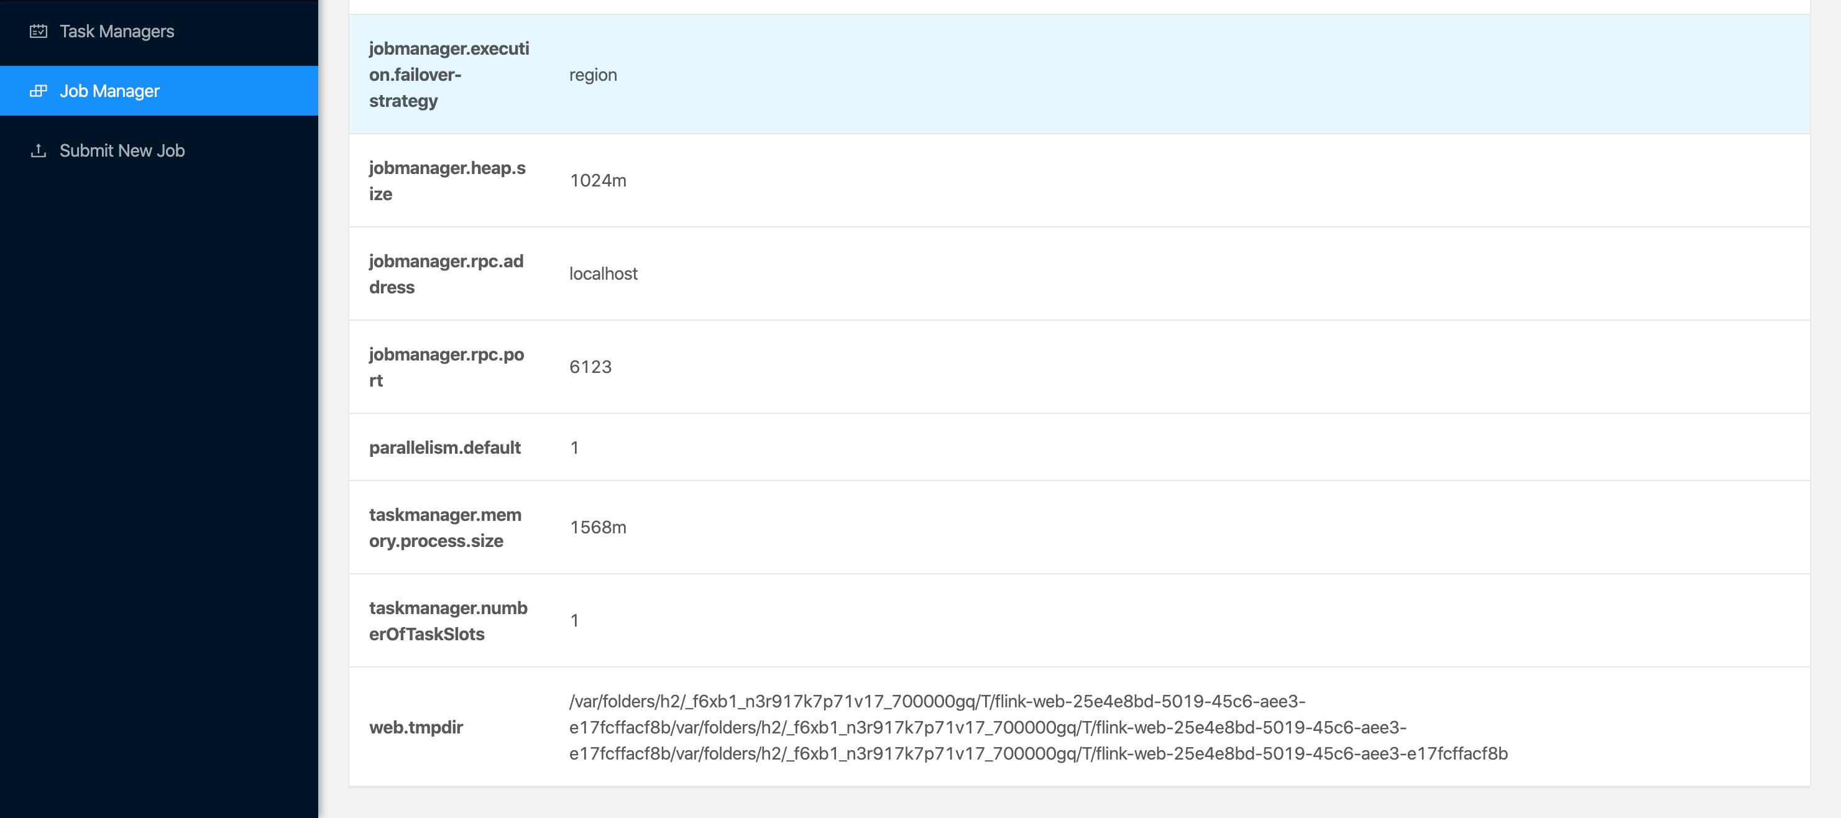Click the Submit New Job upload icon

pos(39,151)
